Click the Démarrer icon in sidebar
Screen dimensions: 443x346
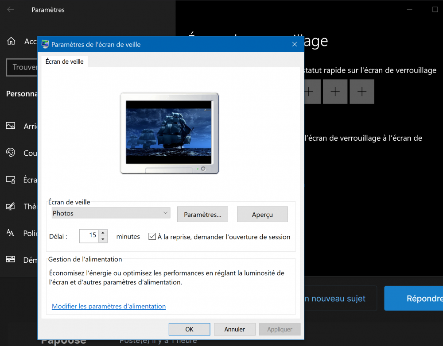point(11,260)
